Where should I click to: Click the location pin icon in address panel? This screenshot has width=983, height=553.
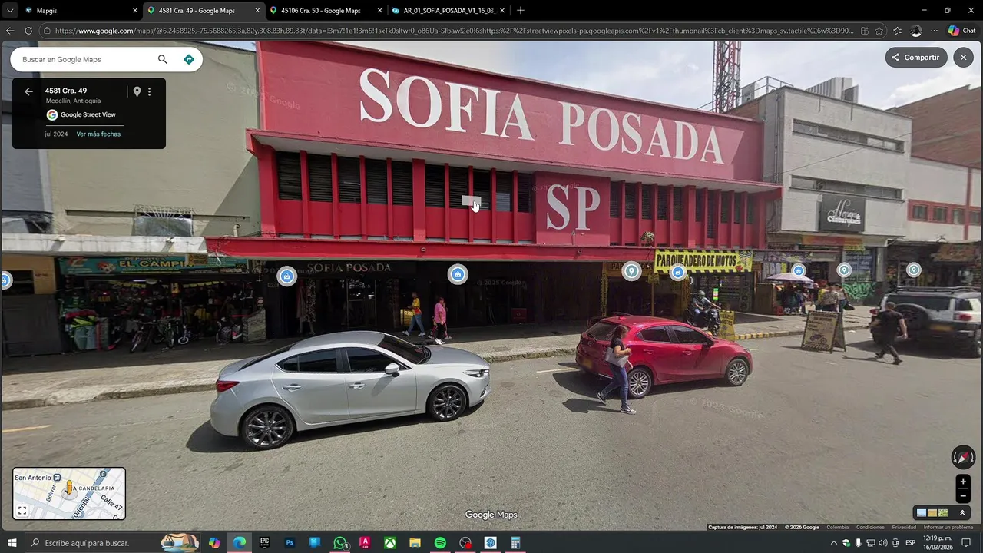tap(137, 91)
